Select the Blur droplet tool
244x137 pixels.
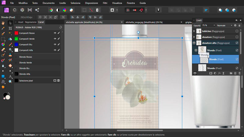tap(3, 66)
